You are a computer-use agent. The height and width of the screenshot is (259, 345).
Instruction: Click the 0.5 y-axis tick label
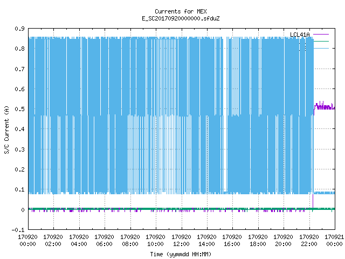coord(19,109)
